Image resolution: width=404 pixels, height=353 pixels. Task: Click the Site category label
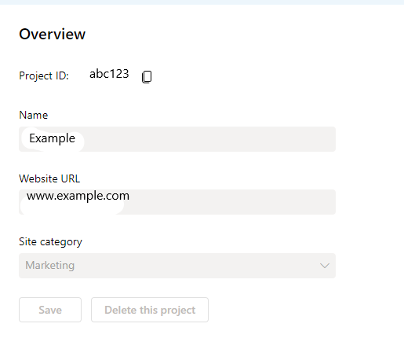[50, 241]
